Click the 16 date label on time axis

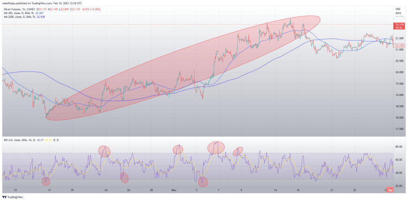298,190
